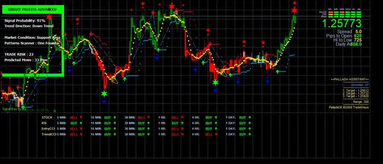Image resolution: width=383 pixels, height=164 pixels.
Task: Click the EntryCCI 15 MIN green up arrow
Action: pos(115,129)
